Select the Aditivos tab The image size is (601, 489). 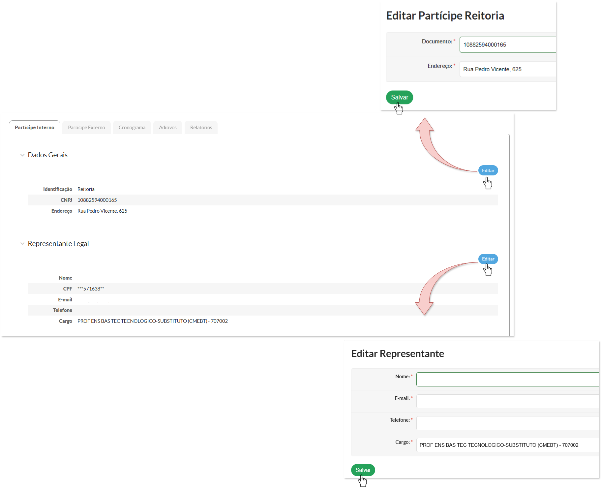click(168, 128)
